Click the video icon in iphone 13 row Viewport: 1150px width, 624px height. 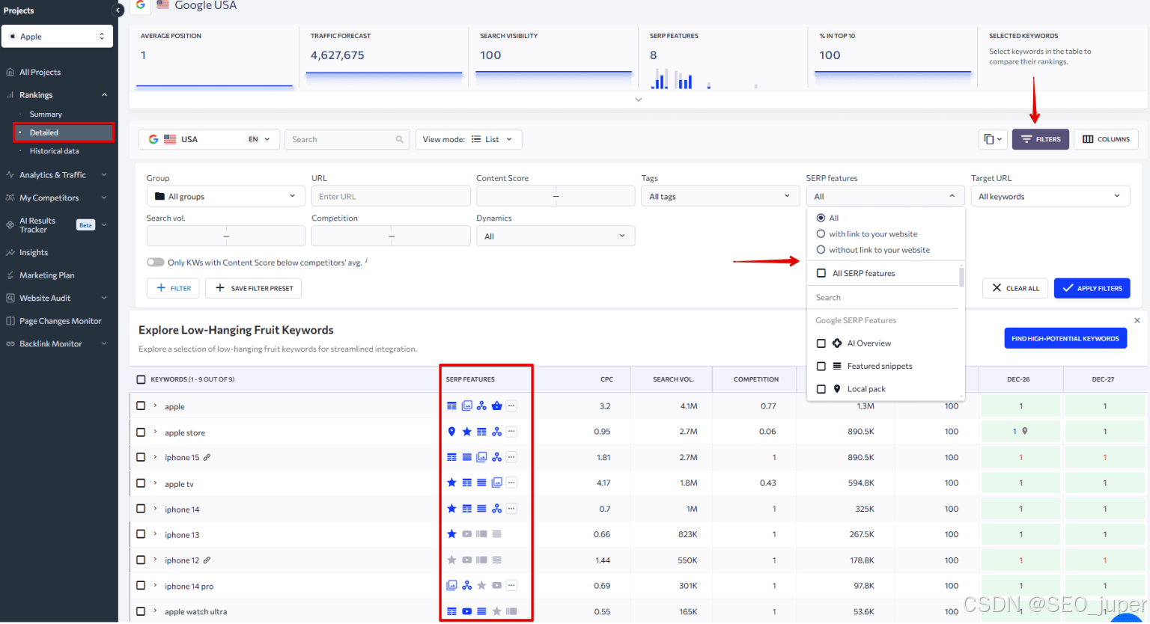(x=466, y=534)
